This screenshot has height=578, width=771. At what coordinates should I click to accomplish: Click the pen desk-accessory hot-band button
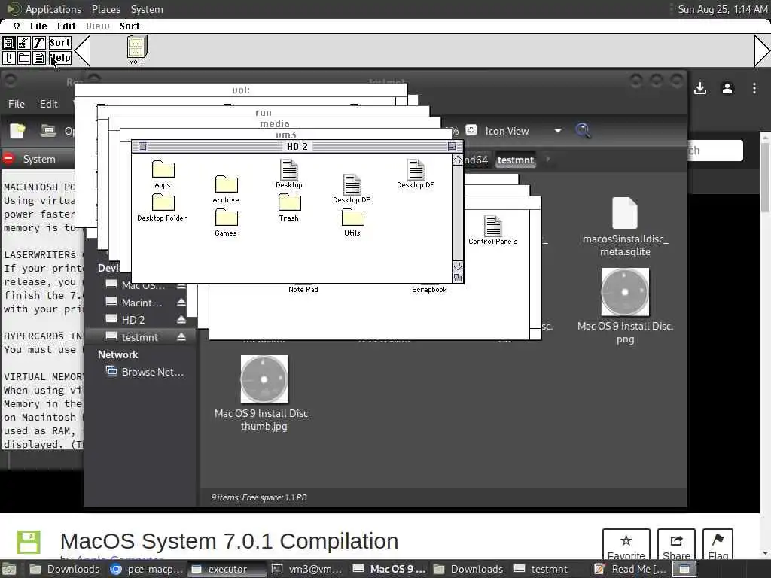pyautogui.click(x=23, y=43)
